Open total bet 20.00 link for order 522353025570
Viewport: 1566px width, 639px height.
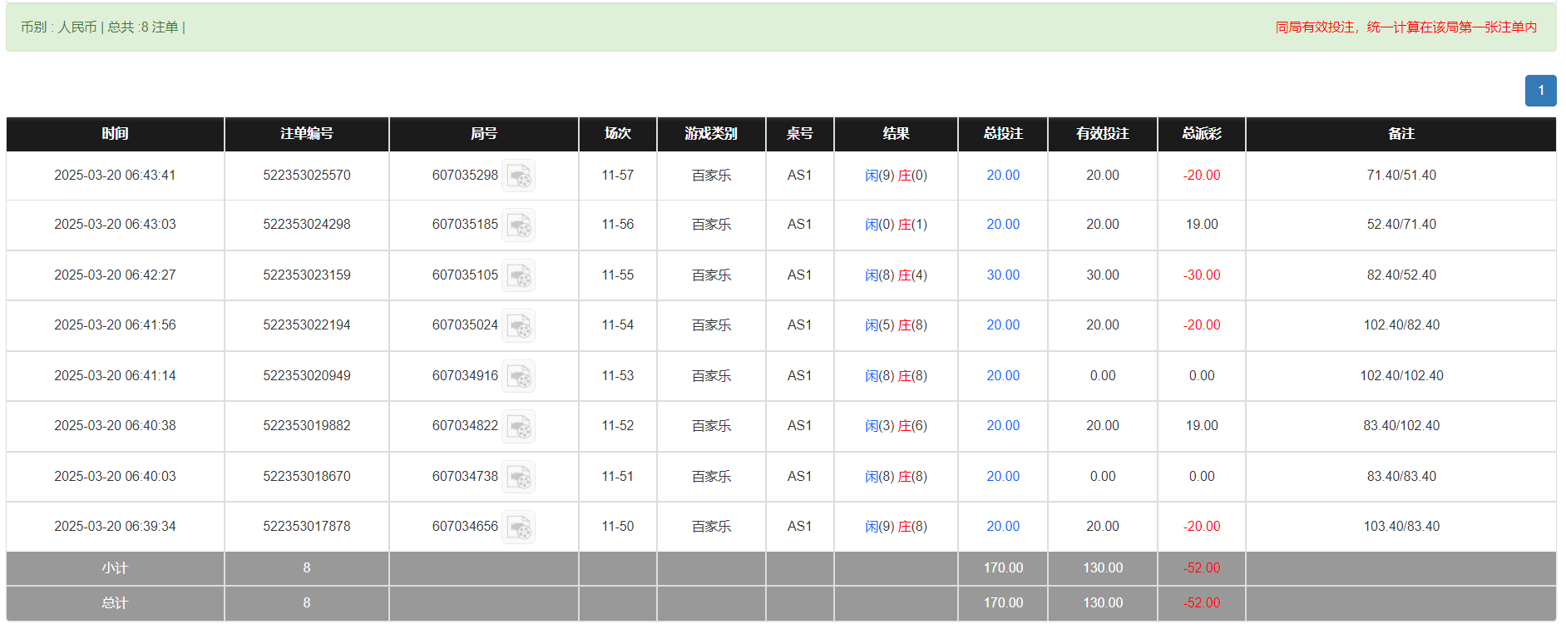pyautogui.click(x=1003, y=176)
